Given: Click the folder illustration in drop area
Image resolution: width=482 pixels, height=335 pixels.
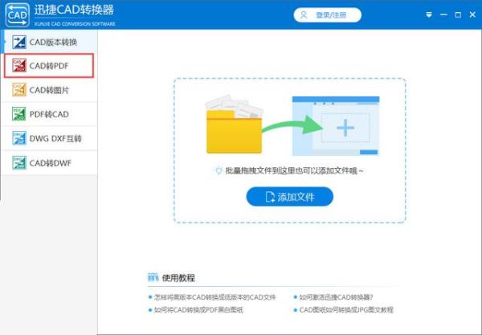Looking at the screenshot, I should (235, 125).
